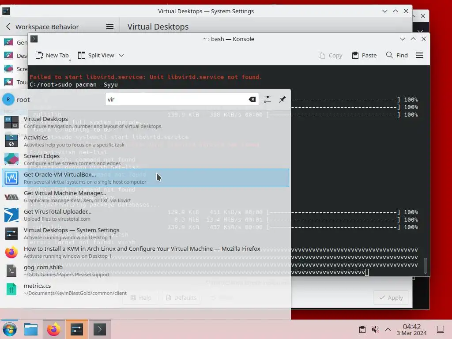The image size is (452, 339).
Task: Maximize the Konsole window
Action: click(x=413, y=39)
